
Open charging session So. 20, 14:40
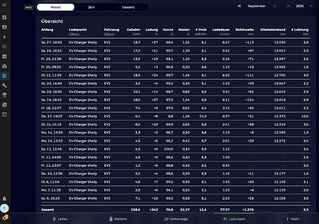[x=176, y=84]
